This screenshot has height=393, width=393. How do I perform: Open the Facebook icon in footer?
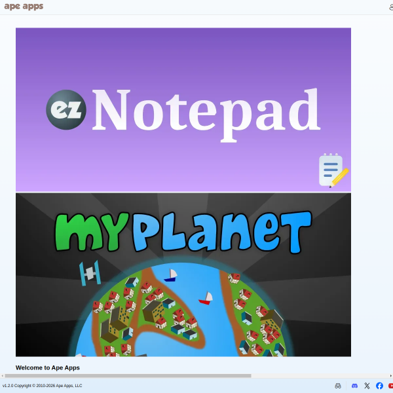click(x=379, y=386)
